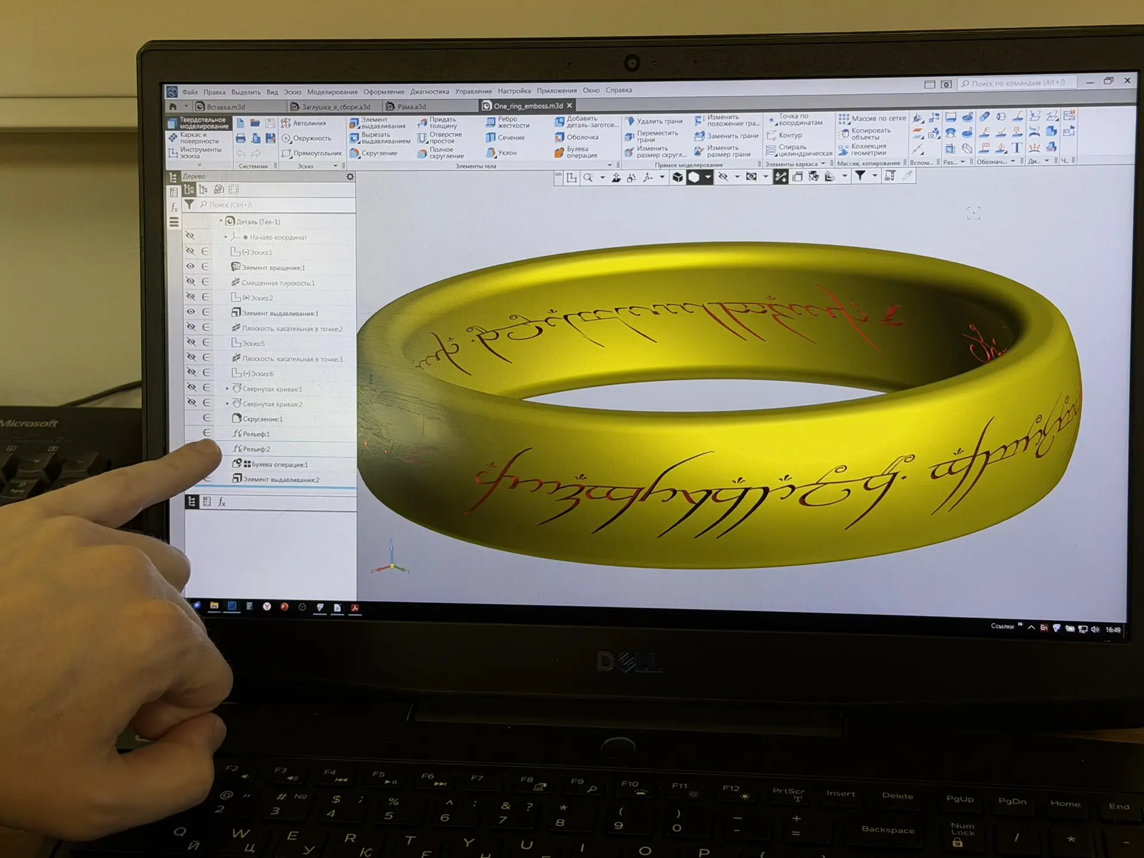Toggle eye for Плоскость касательная в точке:2
This screenshot has width=1144, height=858.
tap(191, 327)
